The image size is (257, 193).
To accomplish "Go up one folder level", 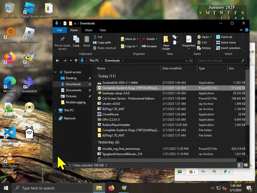I will tap(76, 61).
